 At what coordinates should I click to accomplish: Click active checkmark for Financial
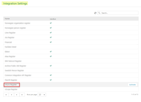(51, 42)
